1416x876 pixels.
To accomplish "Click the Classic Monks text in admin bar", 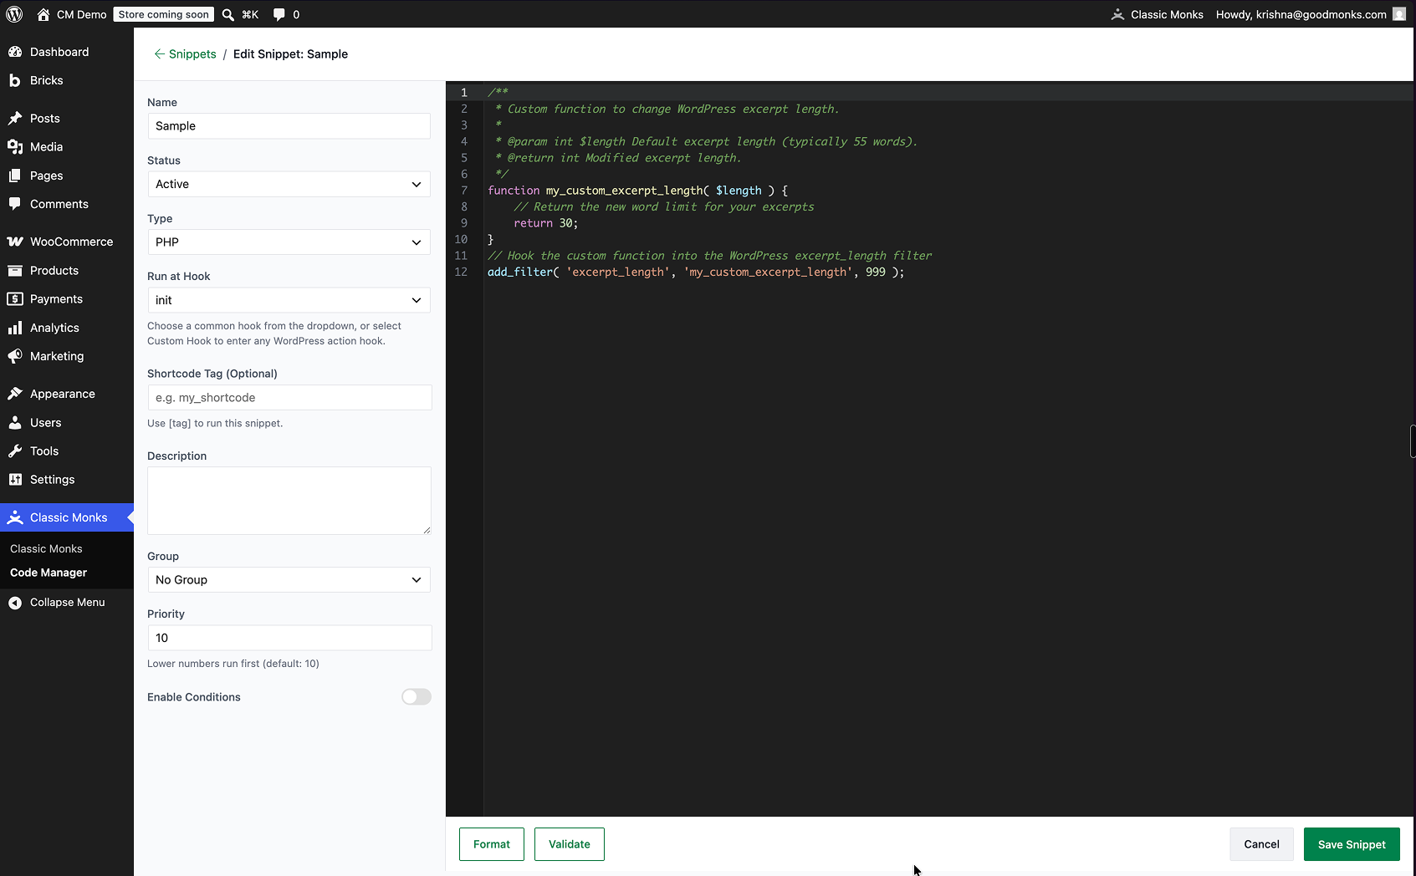I will tap(1167, 14).
